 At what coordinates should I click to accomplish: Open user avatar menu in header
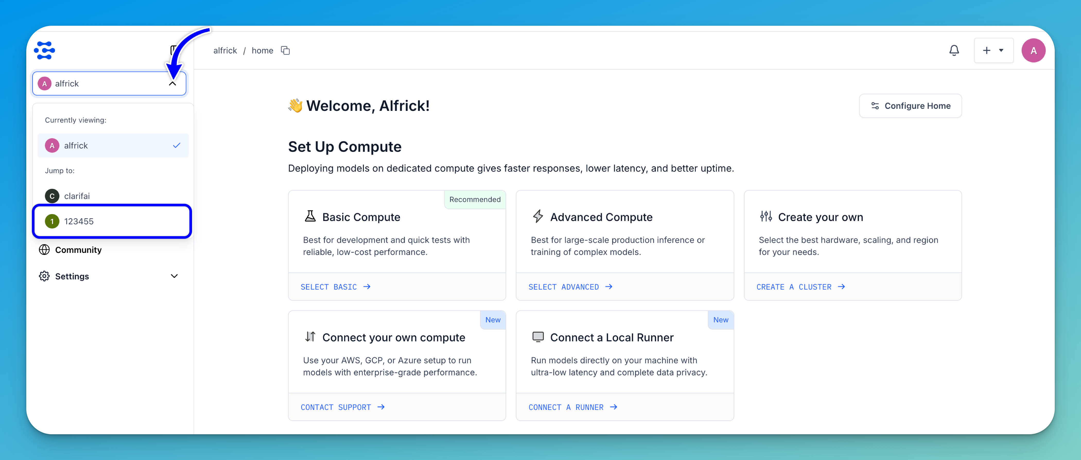(1033, 50)
